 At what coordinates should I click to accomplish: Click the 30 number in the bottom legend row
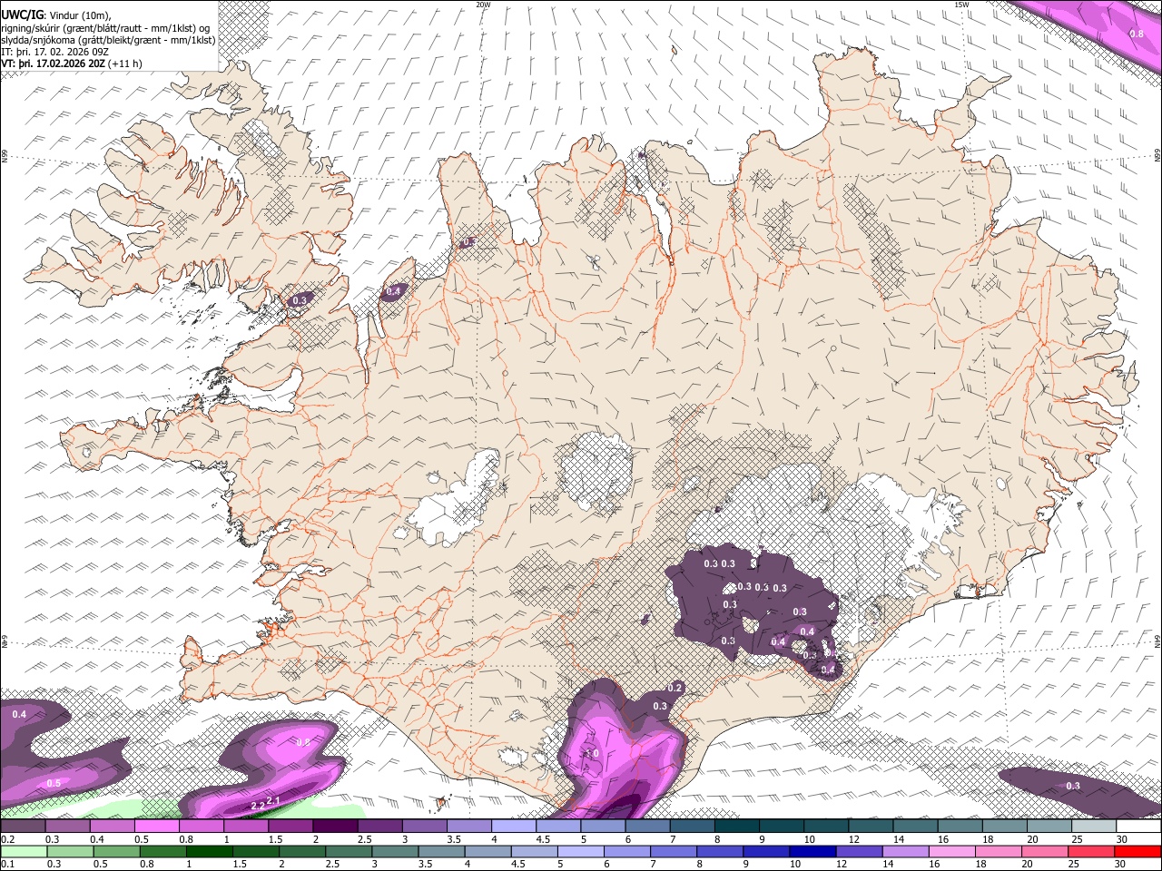pos(1122,865)
